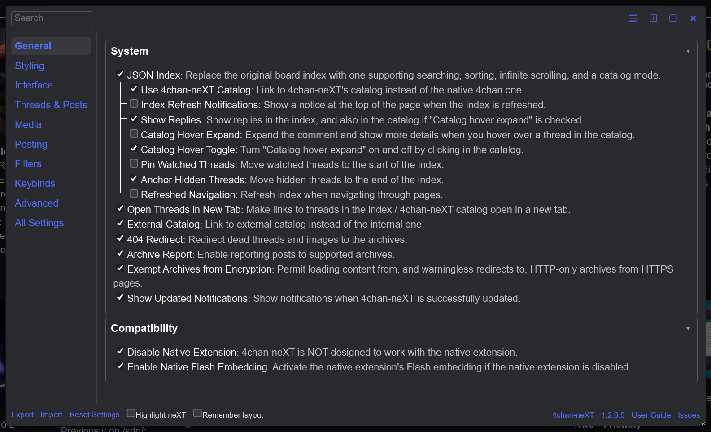
Task: Toggle the Highlight neXT checkbox
Action: pos(131,413)
